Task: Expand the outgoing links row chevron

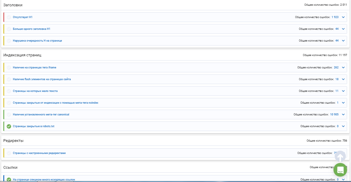Action: 343,180
